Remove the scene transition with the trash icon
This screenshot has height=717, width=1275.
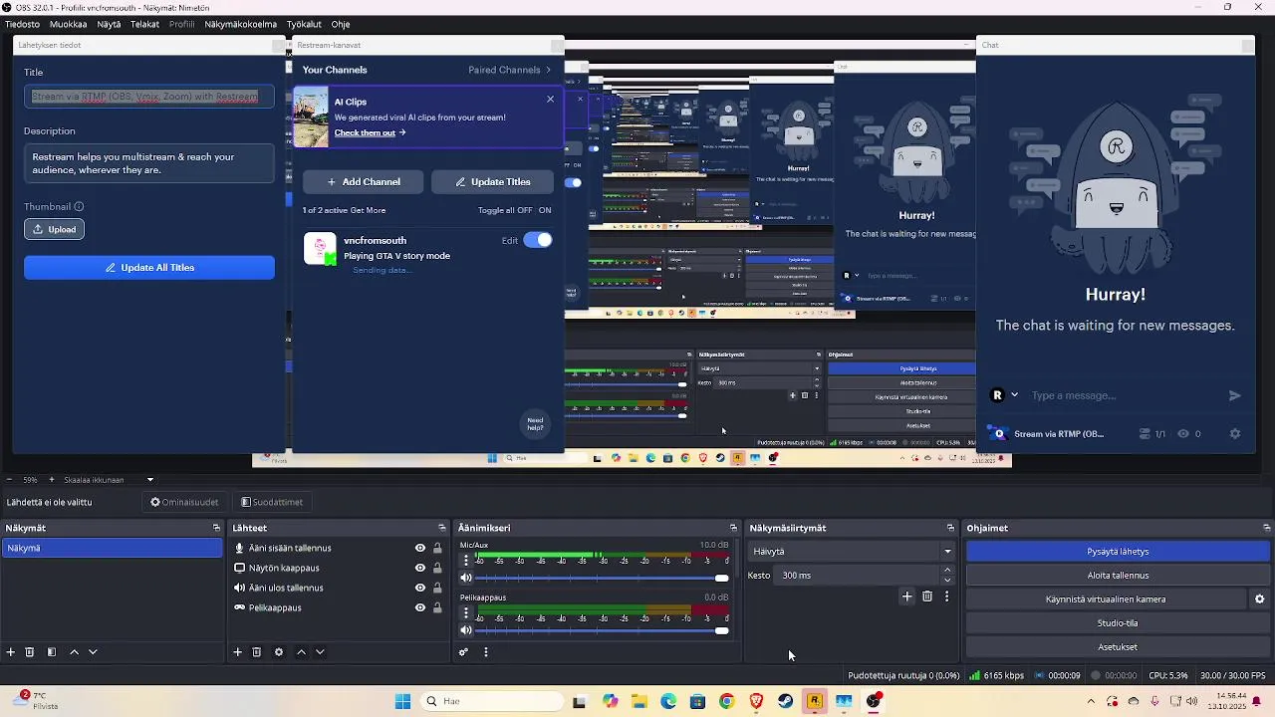(x=927, y=597)
